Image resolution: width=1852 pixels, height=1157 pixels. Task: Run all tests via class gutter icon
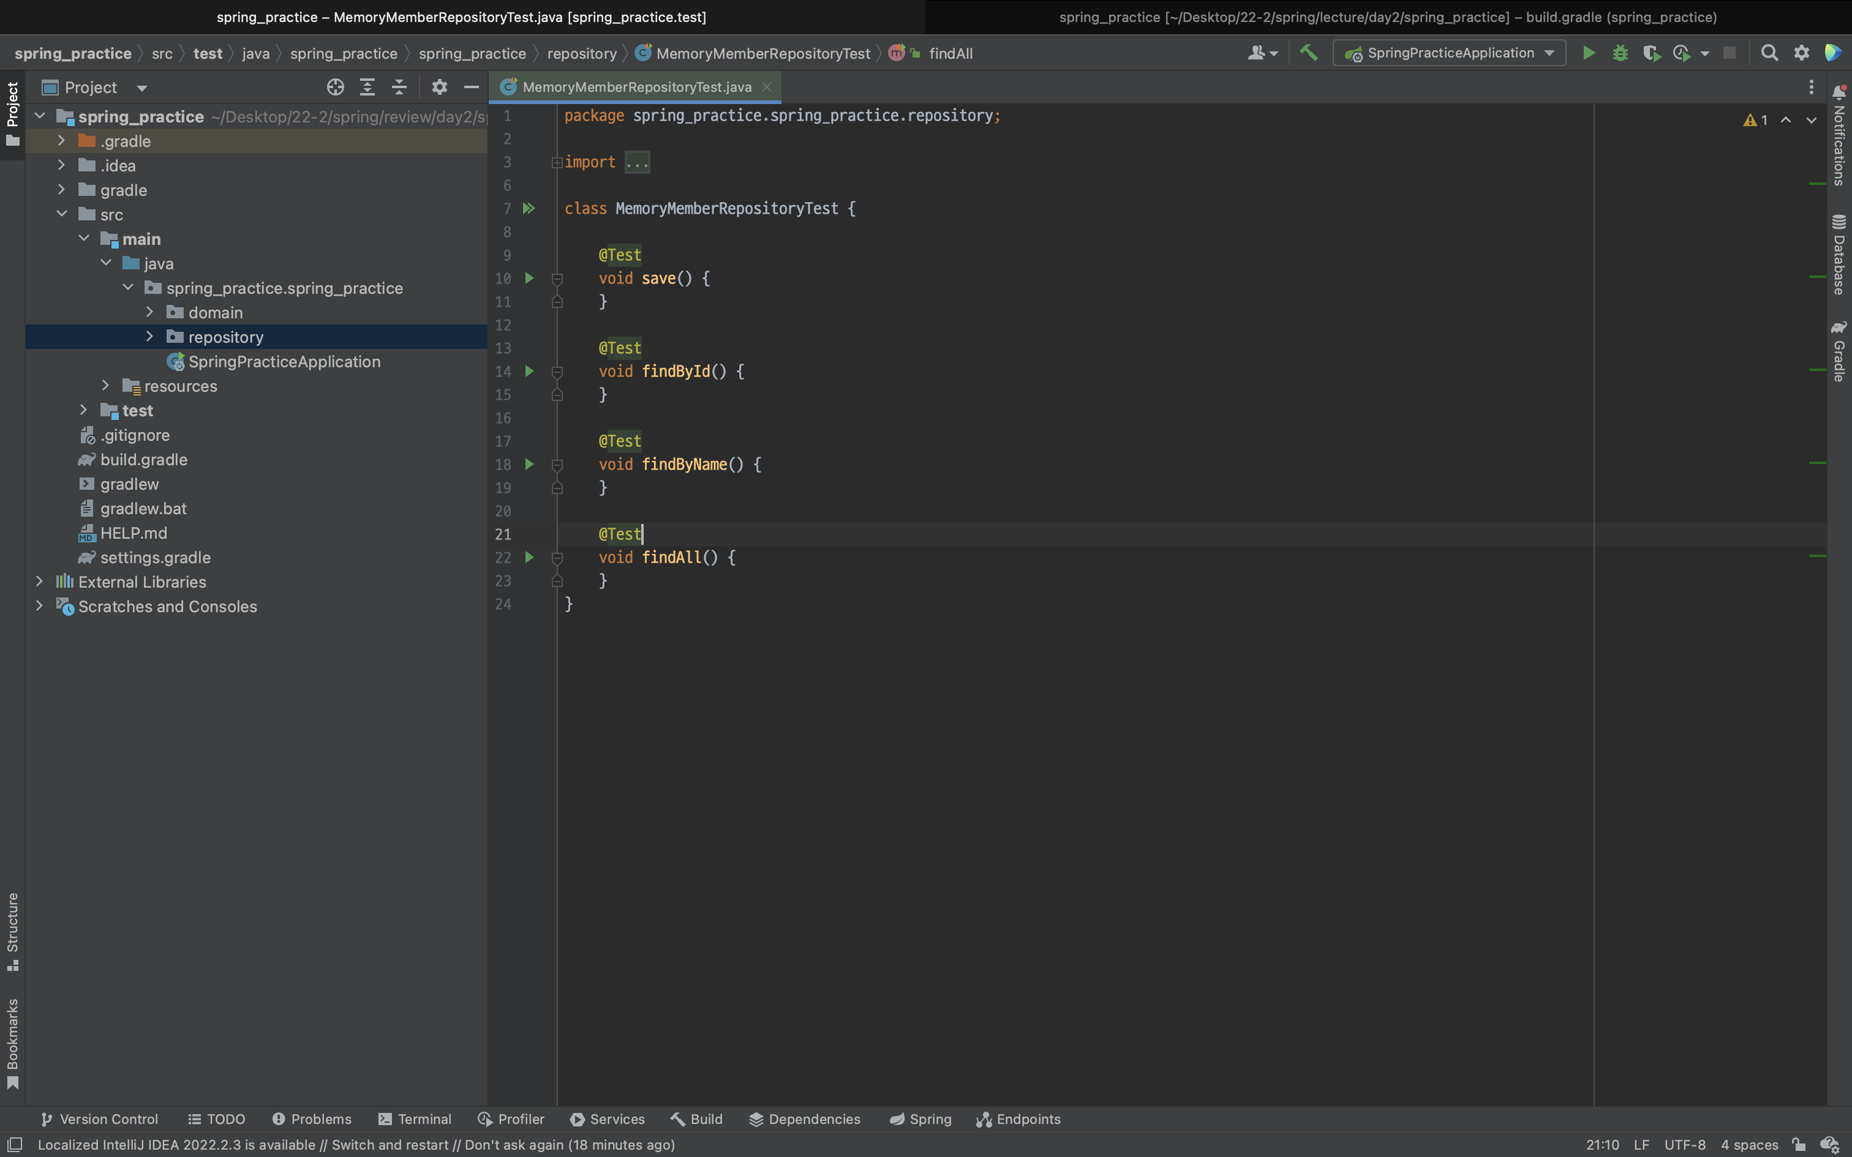529,208
